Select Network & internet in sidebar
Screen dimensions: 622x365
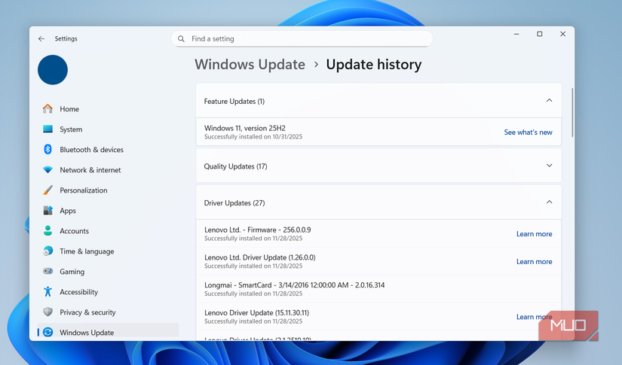tap(90, 170)
